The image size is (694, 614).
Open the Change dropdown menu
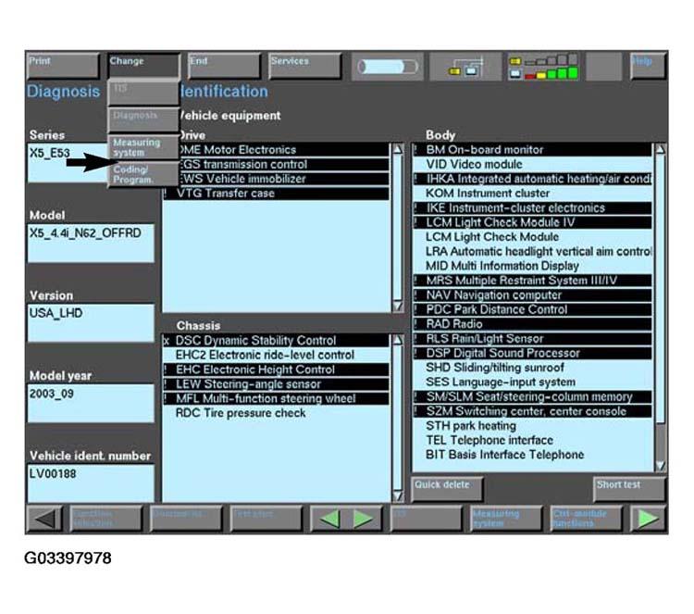tap(143, 65)
